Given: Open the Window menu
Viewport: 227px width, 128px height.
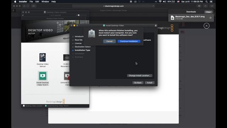Looking at the screenshot, I should pos(45,1).
